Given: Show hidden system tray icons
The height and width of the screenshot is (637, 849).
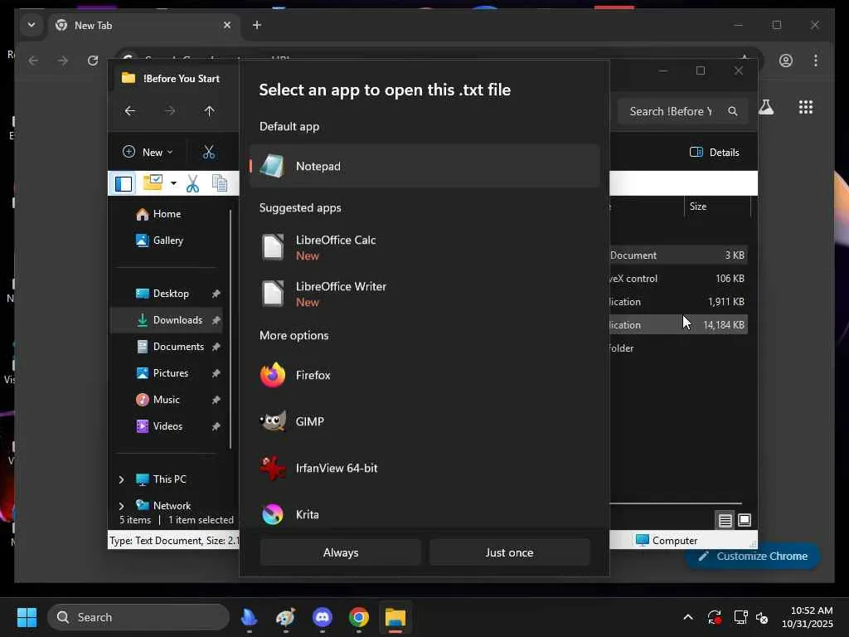Looking at the screenshot, I should point(687,617).
